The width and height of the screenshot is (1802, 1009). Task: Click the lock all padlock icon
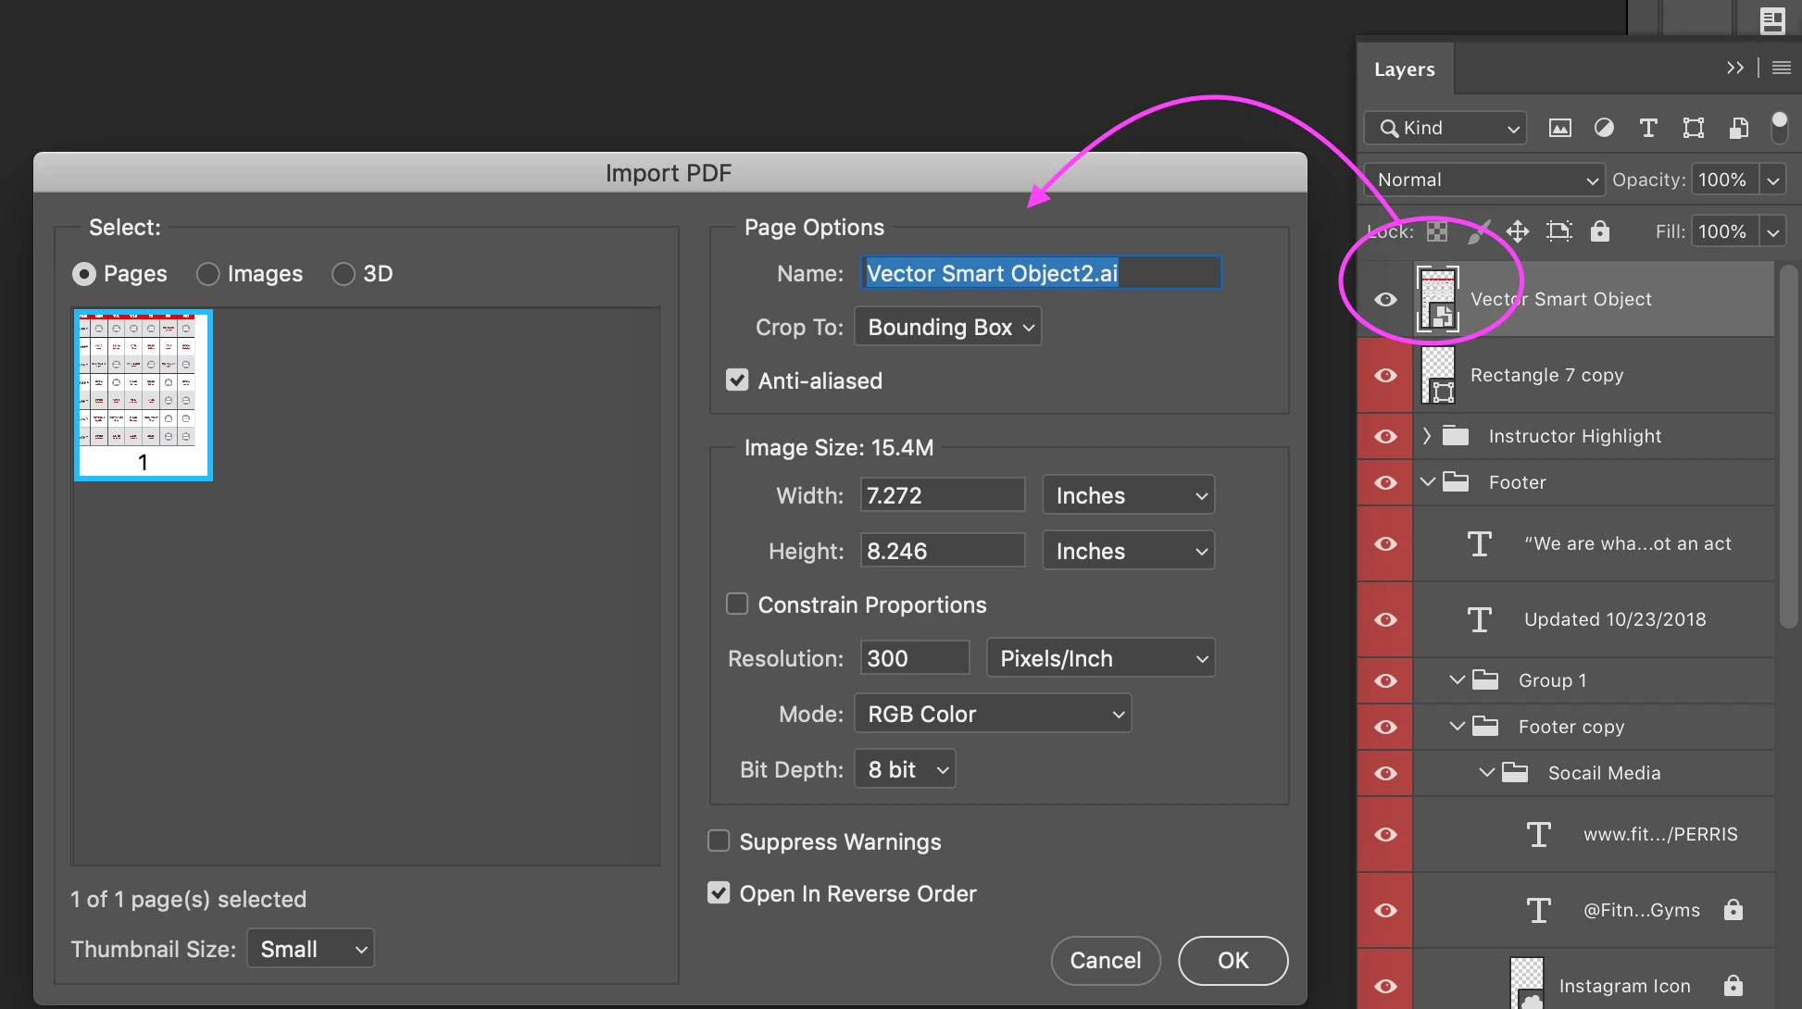tap(1599, 231)
